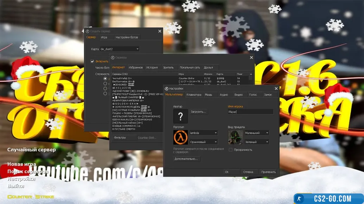Open the Карта de_dust2 map dropdown

tap(120, 49)
